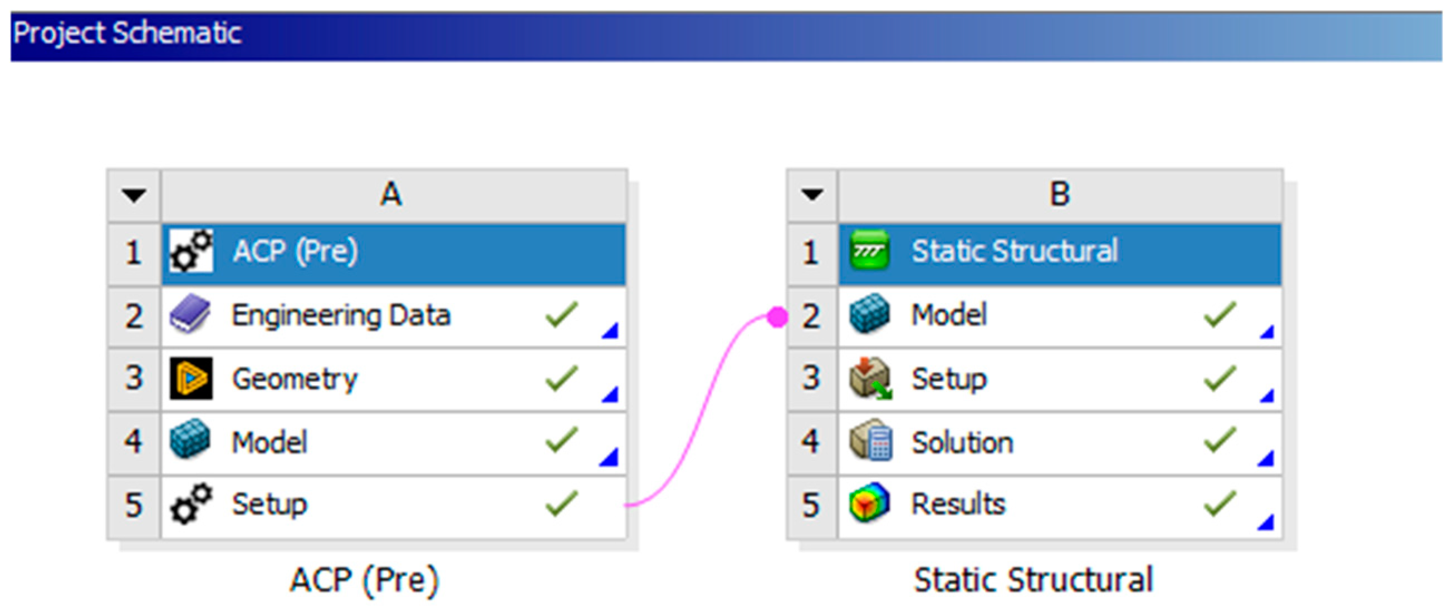Viewport: 1454px width, 613px height.
Task: Click the ACP (Pre) system name label
Action: [364, 580]
